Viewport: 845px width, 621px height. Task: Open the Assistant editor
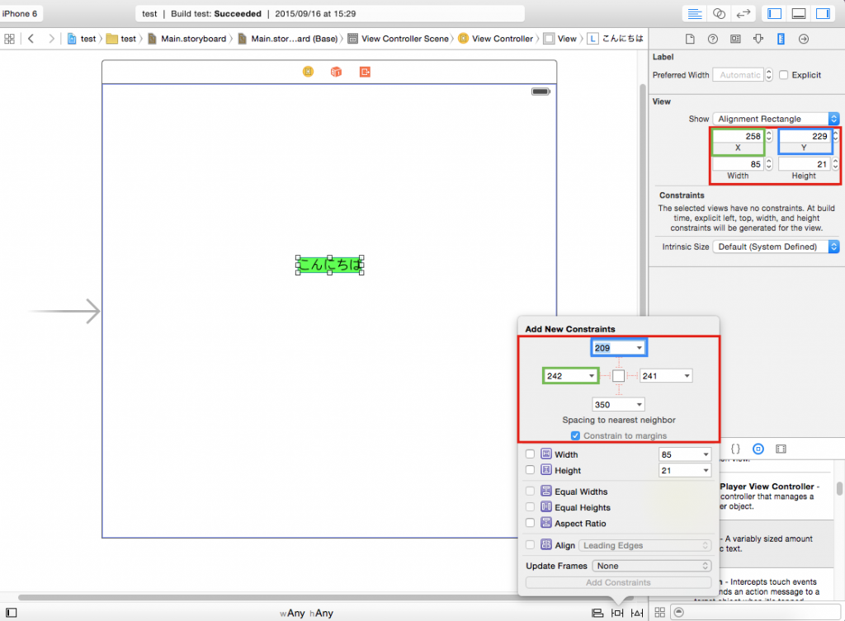coord(719,14)
